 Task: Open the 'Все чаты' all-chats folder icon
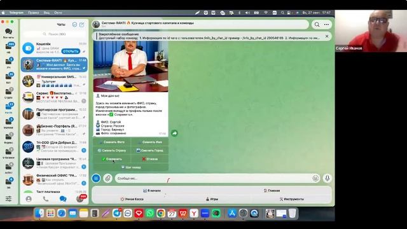point(8,32)
